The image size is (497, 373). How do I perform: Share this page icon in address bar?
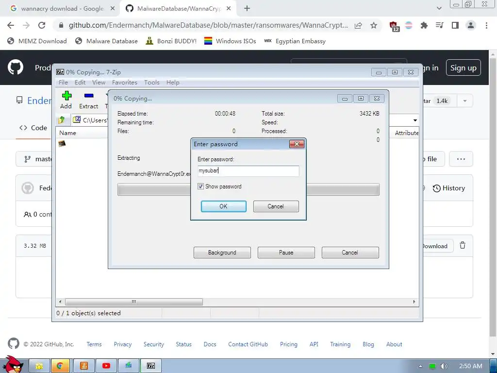coord(358,25)
